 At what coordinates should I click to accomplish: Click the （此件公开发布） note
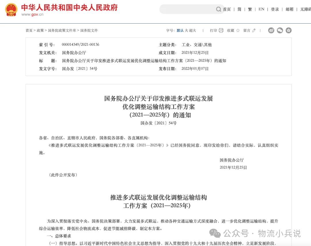pos(63,175)
